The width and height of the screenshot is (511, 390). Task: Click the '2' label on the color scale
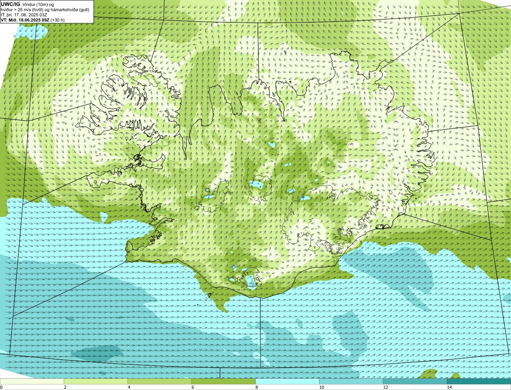pyautogui.click(x=65, y=387)
